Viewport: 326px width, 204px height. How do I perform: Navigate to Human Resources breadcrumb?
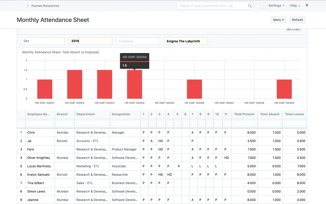click(45, 5)
